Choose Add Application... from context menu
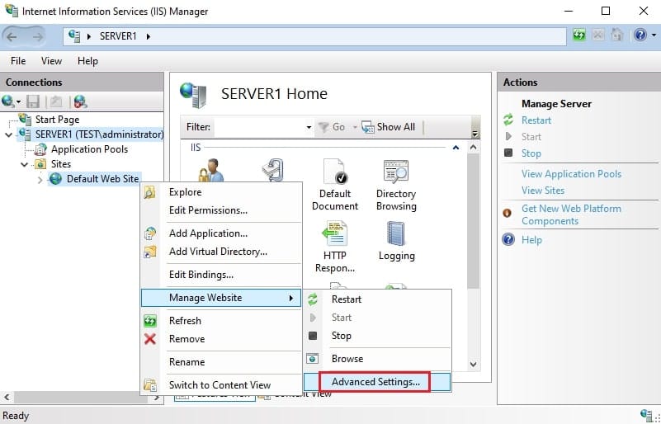Image resolution: width=661 pixels, height=424 pixels. click(x=221, y=233)
